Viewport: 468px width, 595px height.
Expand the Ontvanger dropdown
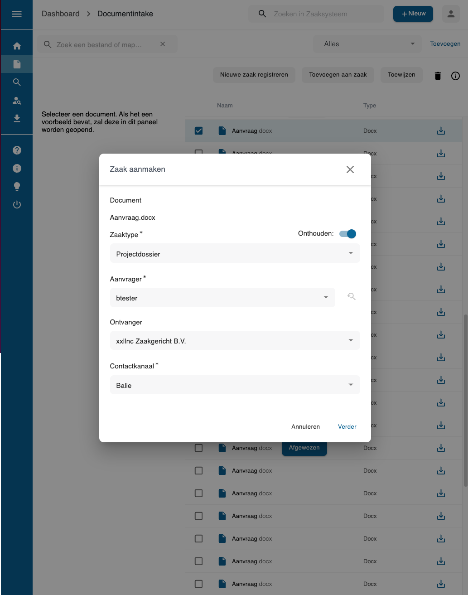coord(235,340)
